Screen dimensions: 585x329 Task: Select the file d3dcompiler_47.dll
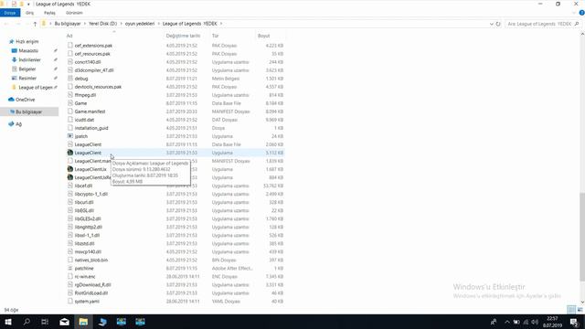(x=94, y=70)
